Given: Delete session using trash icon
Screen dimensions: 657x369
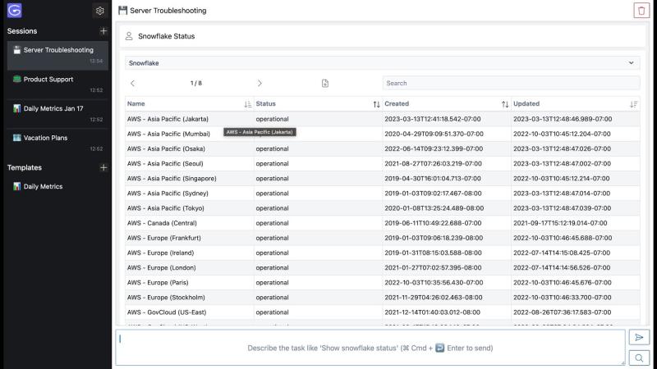Looking at the screenshot, I should [641, 11].
